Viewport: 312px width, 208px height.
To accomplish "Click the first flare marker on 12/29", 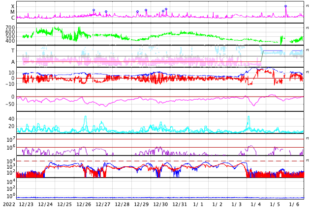I will (x=137, y=12).
